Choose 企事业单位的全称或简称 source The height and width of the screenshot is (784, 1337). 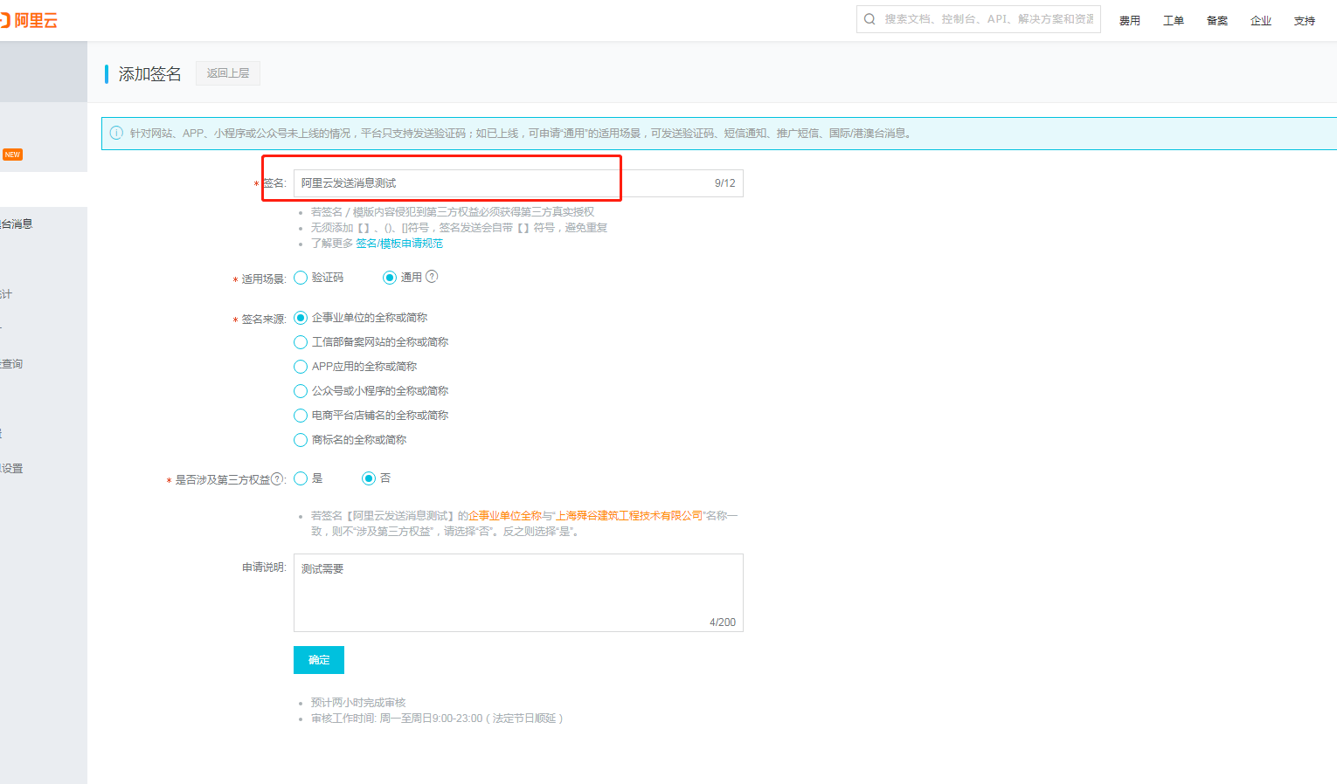301,318
